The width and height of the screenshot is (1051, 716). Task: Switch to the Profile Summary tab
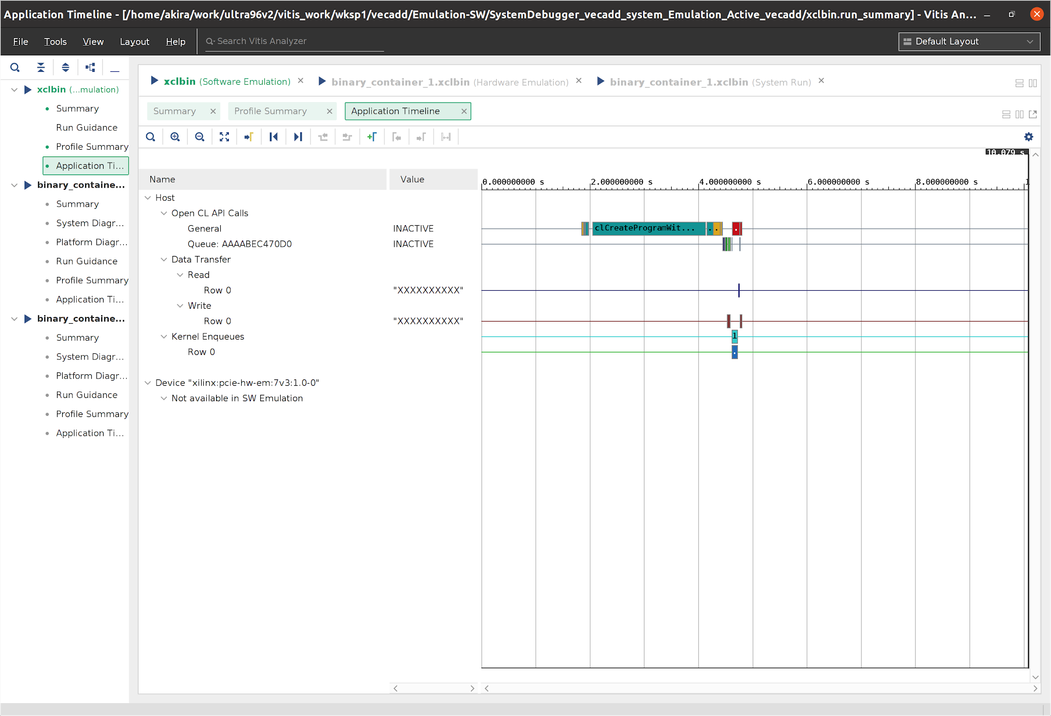coord(270,111)
